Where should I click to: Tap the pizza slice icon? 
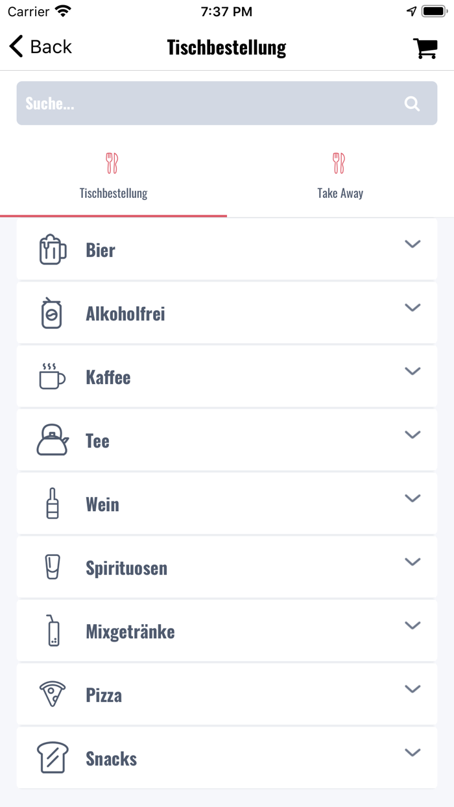tap(53, 695)
